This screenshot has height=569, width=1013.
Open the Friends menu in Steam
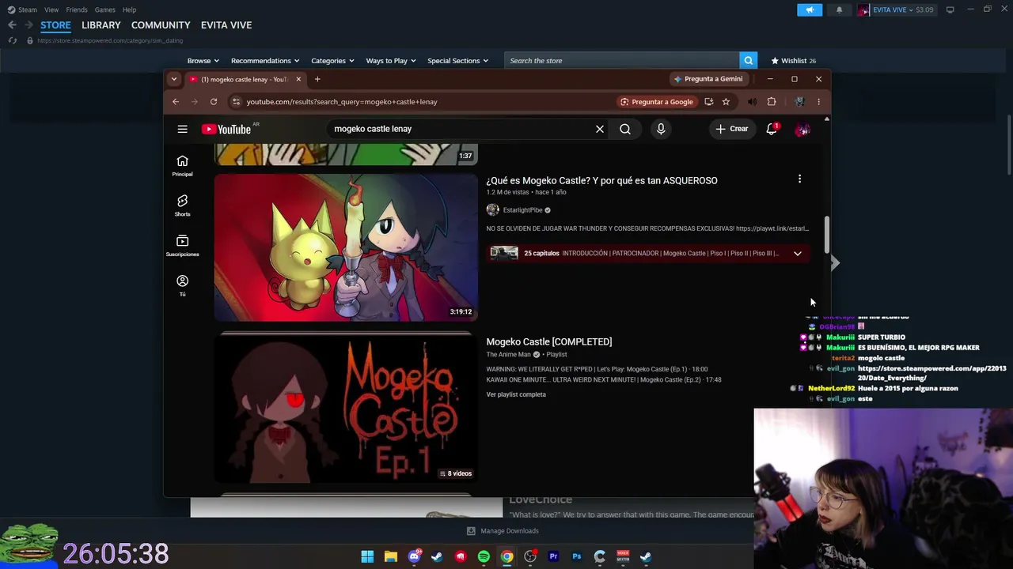point(77,9)
